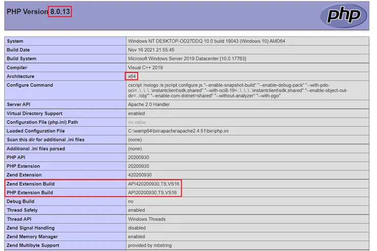Select Microsoft Windows Server 2019 Datacenter value
The height and width of the screenshot is (251, 377).
pyautogui.click(x=187, y=58)
